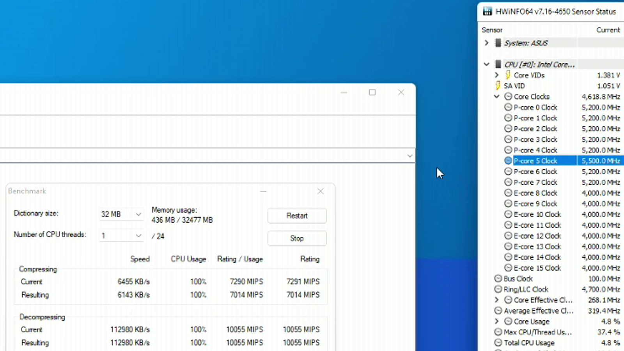Click the E-core 11 Clock icon

pos(508,225)
